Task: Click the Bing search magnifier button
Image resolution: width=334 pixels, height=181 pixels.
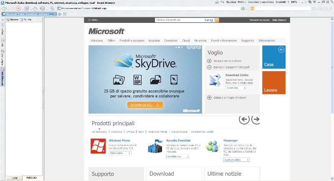Action: pos(217,20)
